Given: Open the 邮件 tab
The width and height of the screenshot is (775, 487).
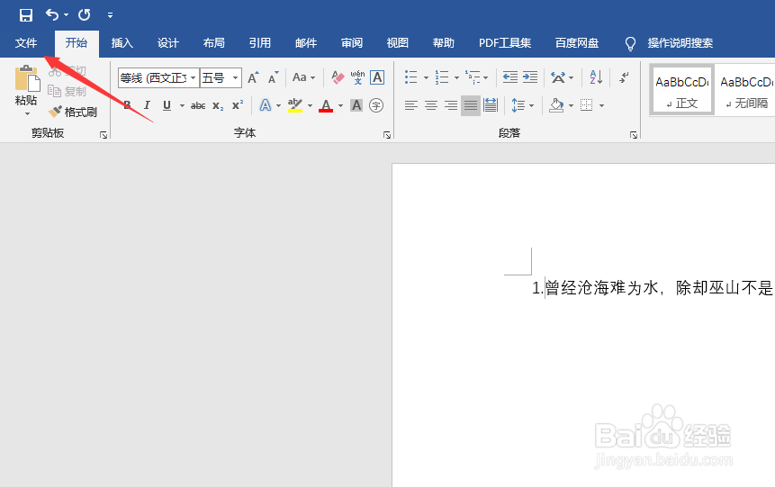Looking at the screenshot, I should (306, 43).
